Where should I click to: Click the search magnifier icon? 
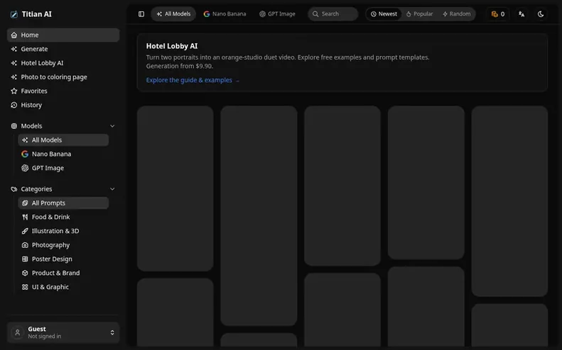point(315,14)
